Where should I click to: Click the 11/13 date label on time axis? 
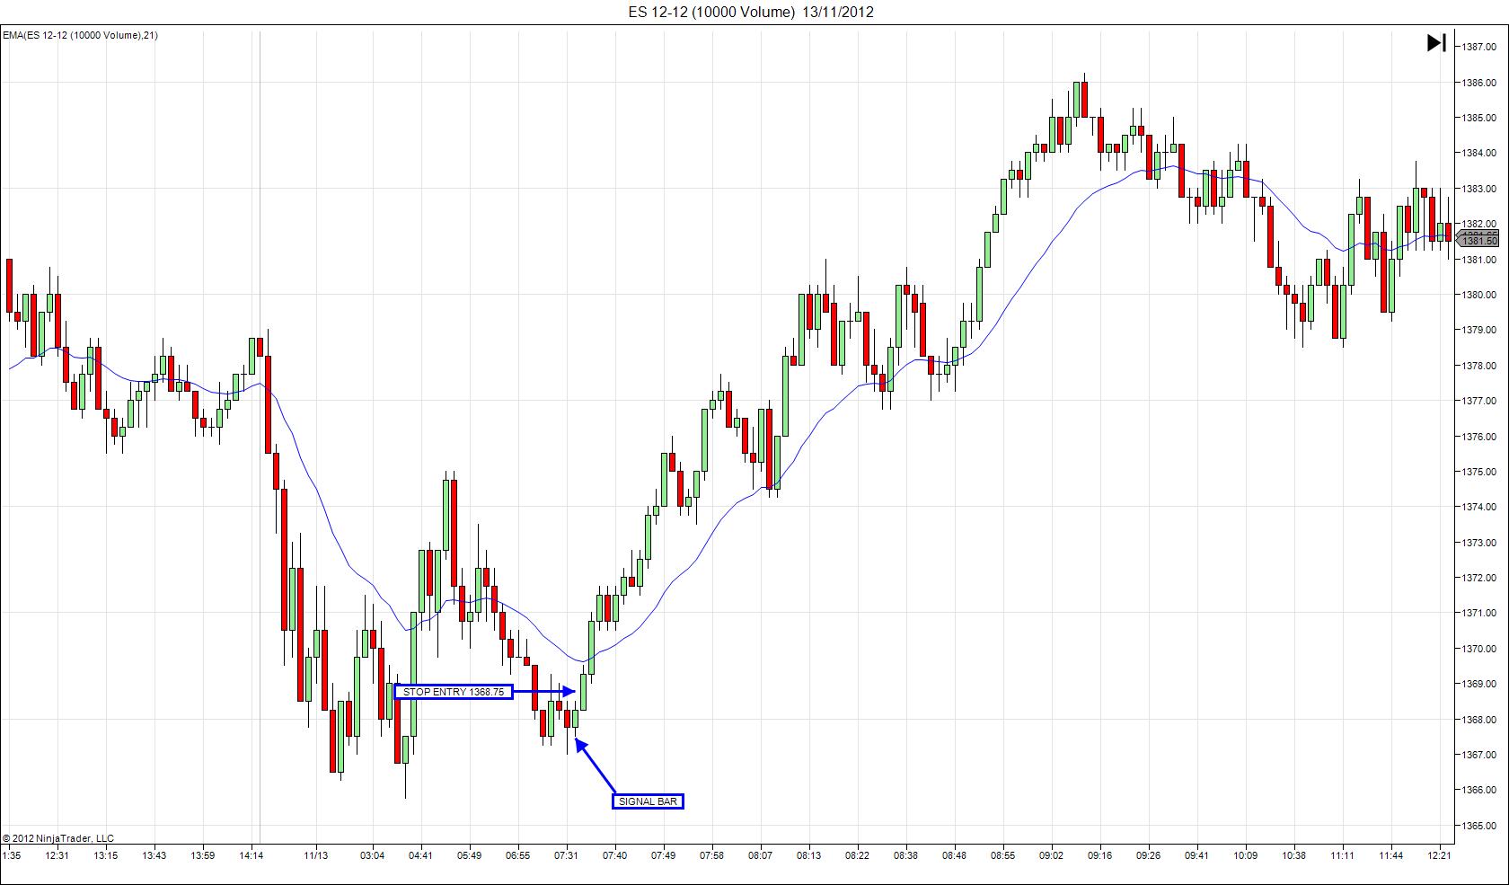[316, 855]
